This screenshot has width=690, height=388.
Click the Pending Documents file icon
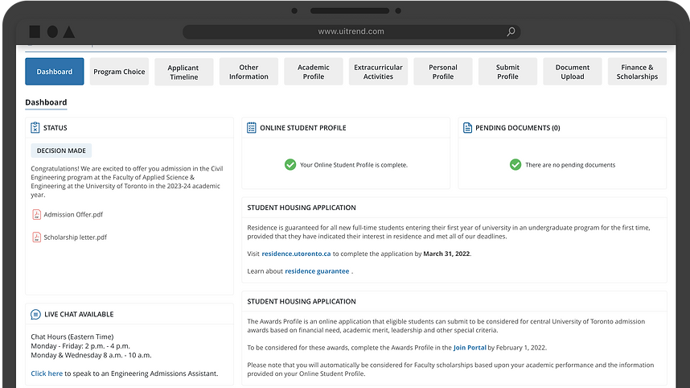(467, 128)
